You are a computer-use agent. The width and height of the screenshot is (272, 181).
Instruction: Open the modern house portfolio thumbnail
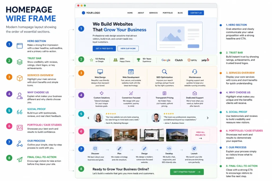177,135
